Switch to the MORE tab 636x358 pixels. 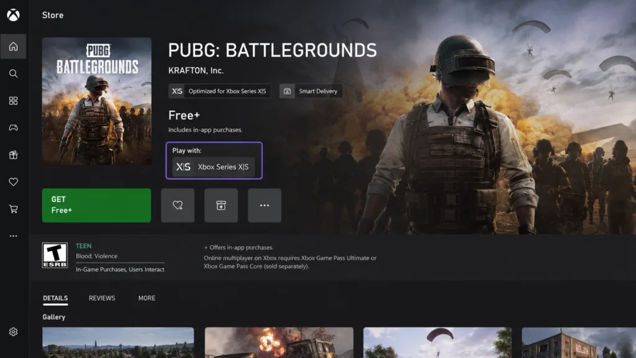click(147, 298)
